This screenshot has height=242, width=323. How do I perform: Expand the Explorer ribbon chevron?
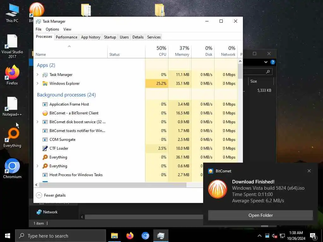266,62
